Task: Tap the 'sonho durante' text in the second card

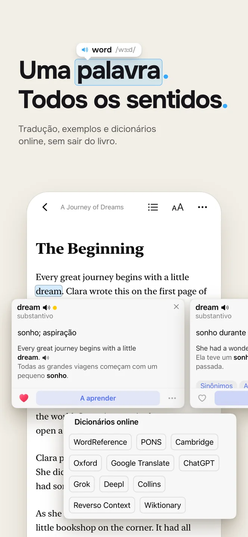Action: click(221, 333)
